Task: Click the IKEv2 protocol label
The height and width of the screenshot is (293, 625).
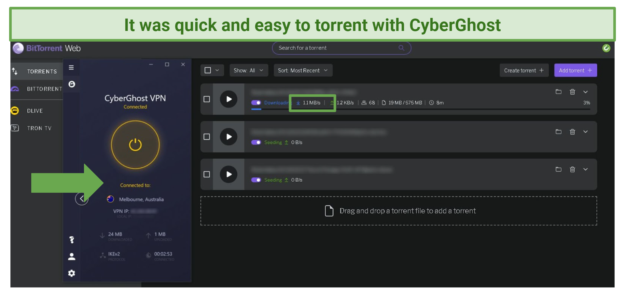Action: tap(114, 254)
